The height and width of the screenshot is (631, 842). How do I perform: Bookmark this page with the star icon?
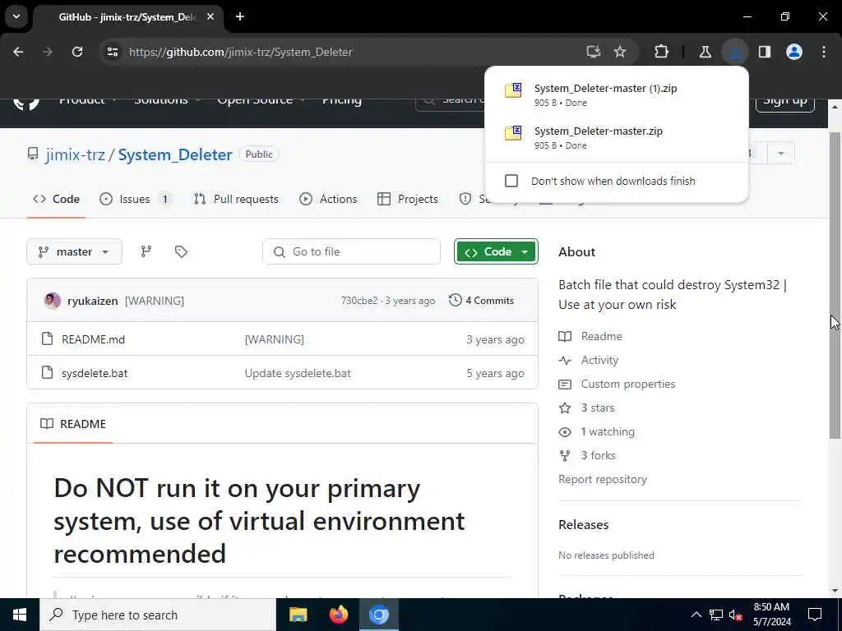[620, 52]
